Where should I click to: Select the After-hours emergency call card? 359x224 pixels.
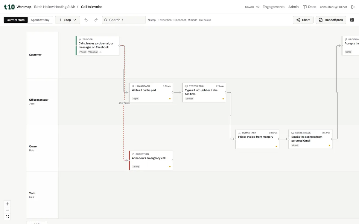[151, 160]
